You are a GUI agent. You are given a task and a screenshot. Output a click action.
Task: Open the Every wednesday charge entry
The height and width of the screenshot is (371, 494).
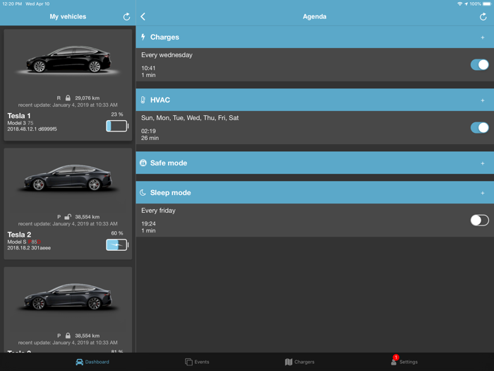pyautogui.click(x=315, y=65)
